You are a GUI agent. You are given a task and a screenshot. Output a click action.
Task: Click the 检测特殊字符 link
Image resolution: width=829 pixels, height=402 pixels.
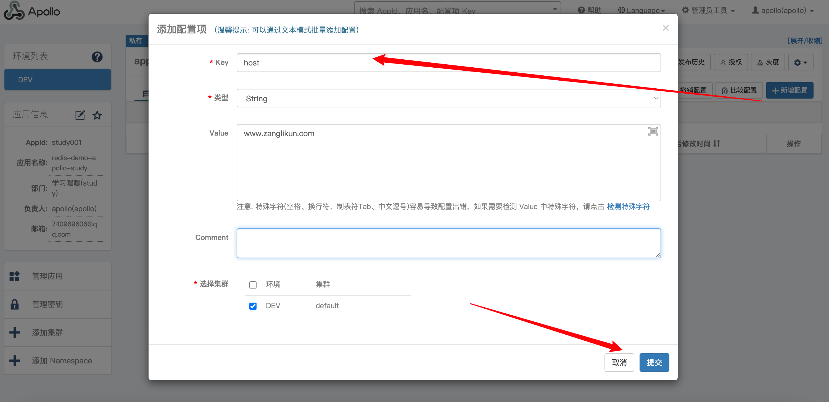click(x=628, y=206)
